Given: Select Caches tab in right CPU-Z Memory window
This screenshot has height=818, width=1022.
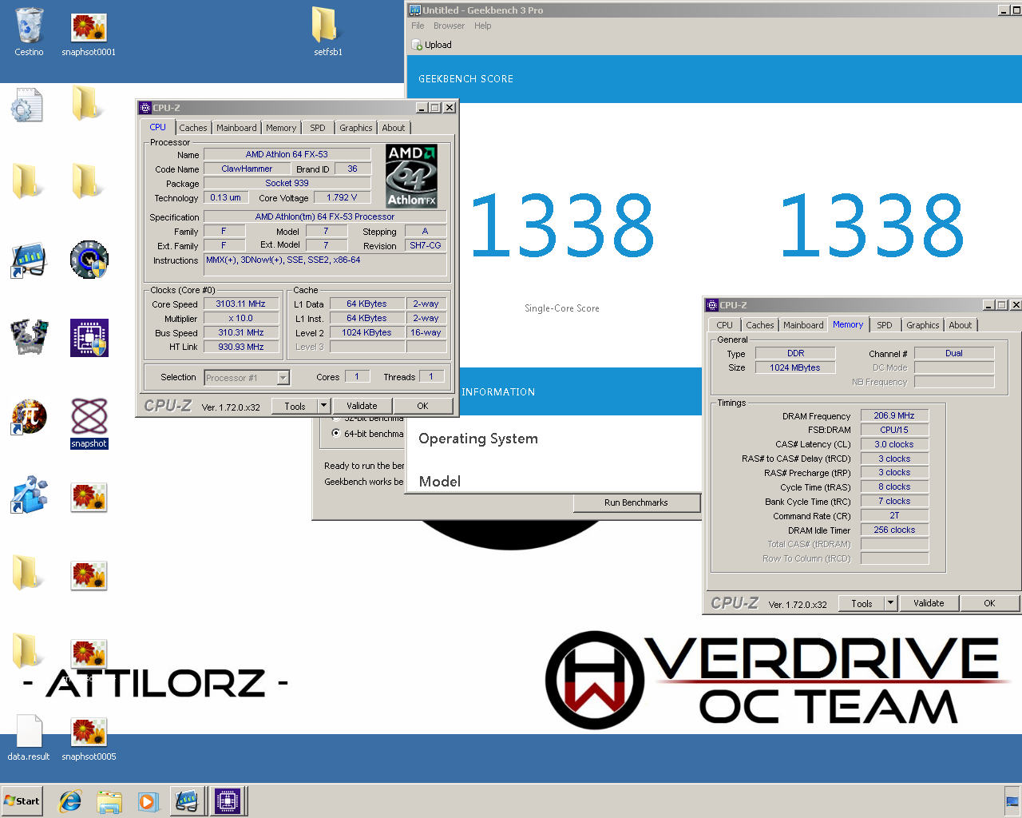Looking at the screenshot, I should coord(759,325).
